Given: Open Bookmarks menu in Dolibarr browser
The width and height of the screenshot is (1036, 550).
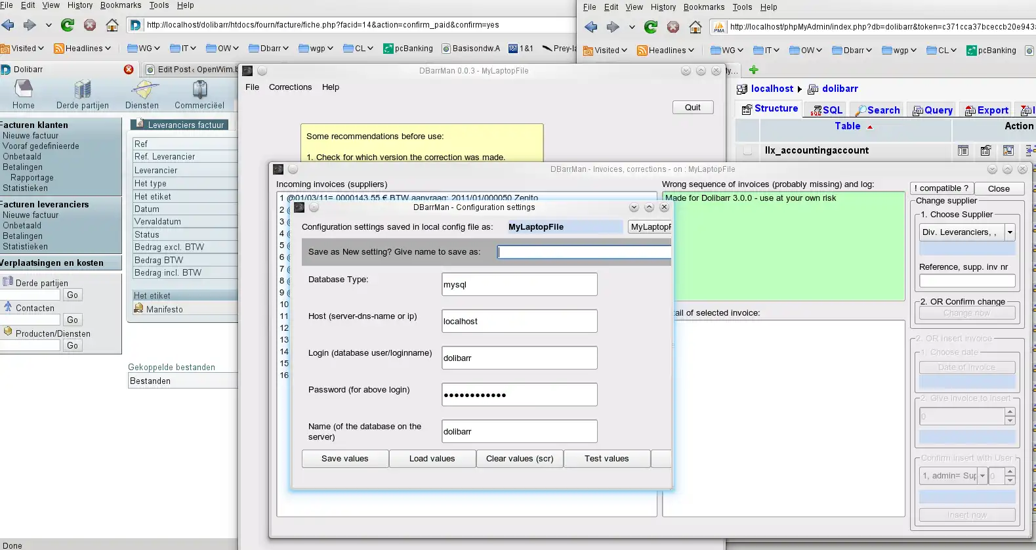Looking at the screenshot, I should 121,5.
